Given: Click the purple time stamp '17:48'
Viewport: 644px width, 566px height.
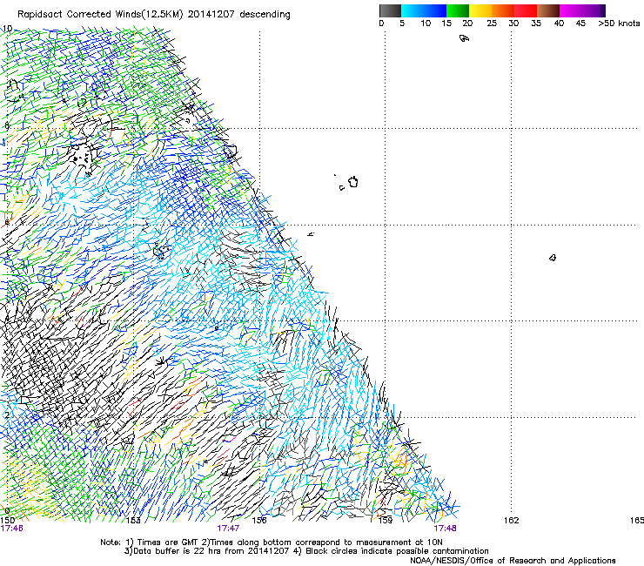Looking at the screenshot, I should pyautogui.click(x=446, y=529).
